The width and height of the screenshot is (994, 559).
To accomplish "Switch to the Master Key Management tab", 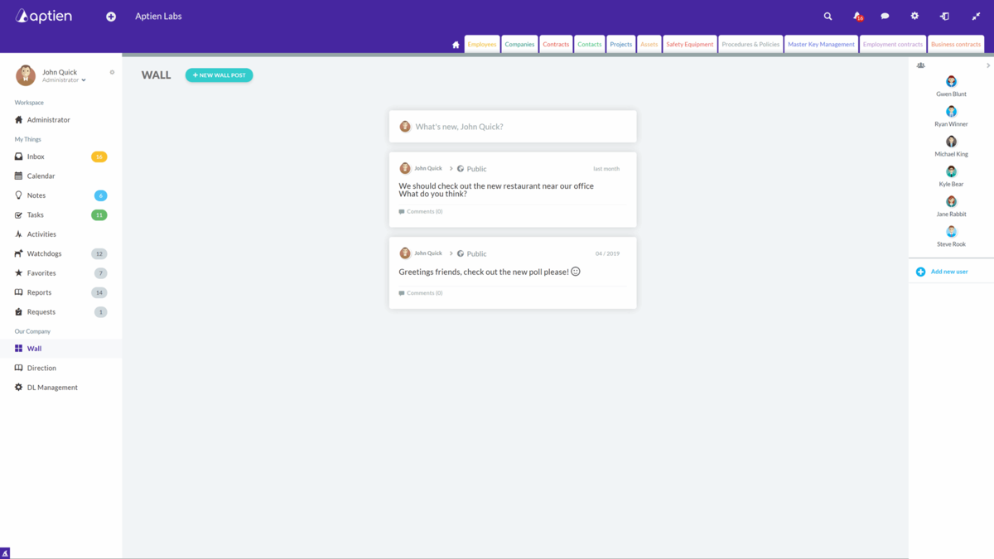I will pyautogui.click(x=821, y=45).
